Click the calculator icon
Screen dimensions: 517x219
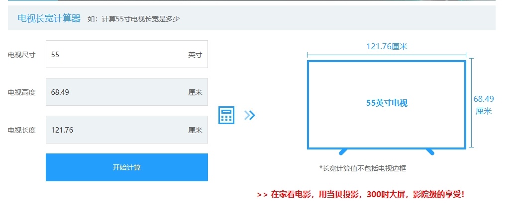tap(226, 115)
